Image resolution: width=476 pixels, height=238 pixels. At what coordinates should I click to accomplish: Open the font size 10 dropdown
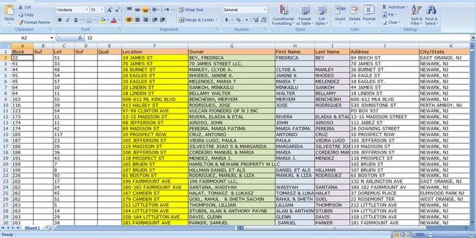[102, 10]
